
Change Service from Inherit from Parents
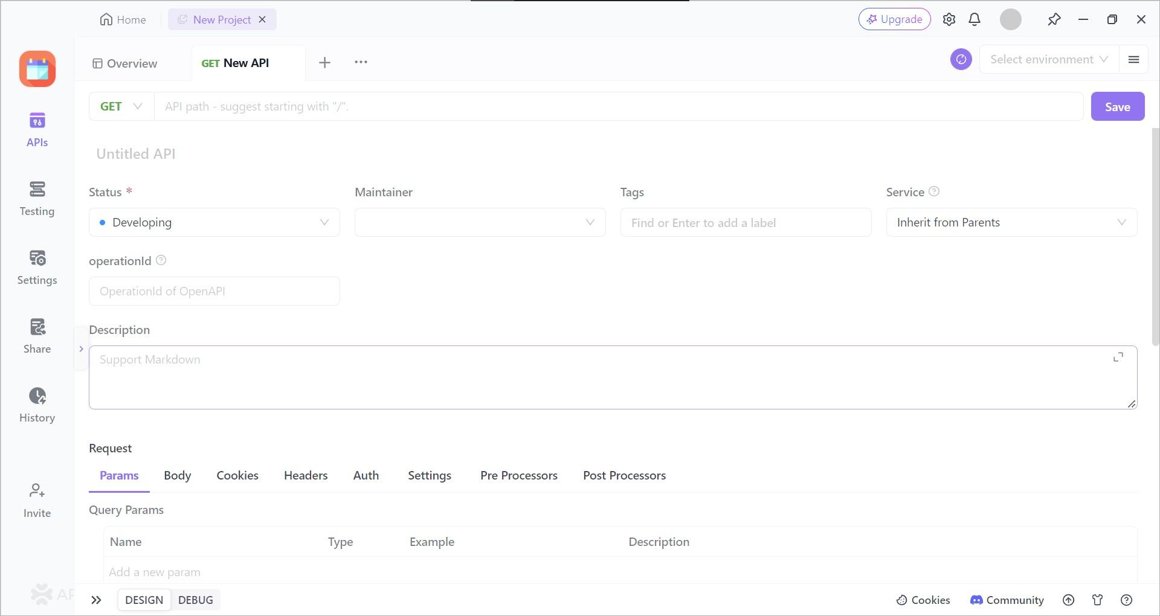pos(1011,222)
